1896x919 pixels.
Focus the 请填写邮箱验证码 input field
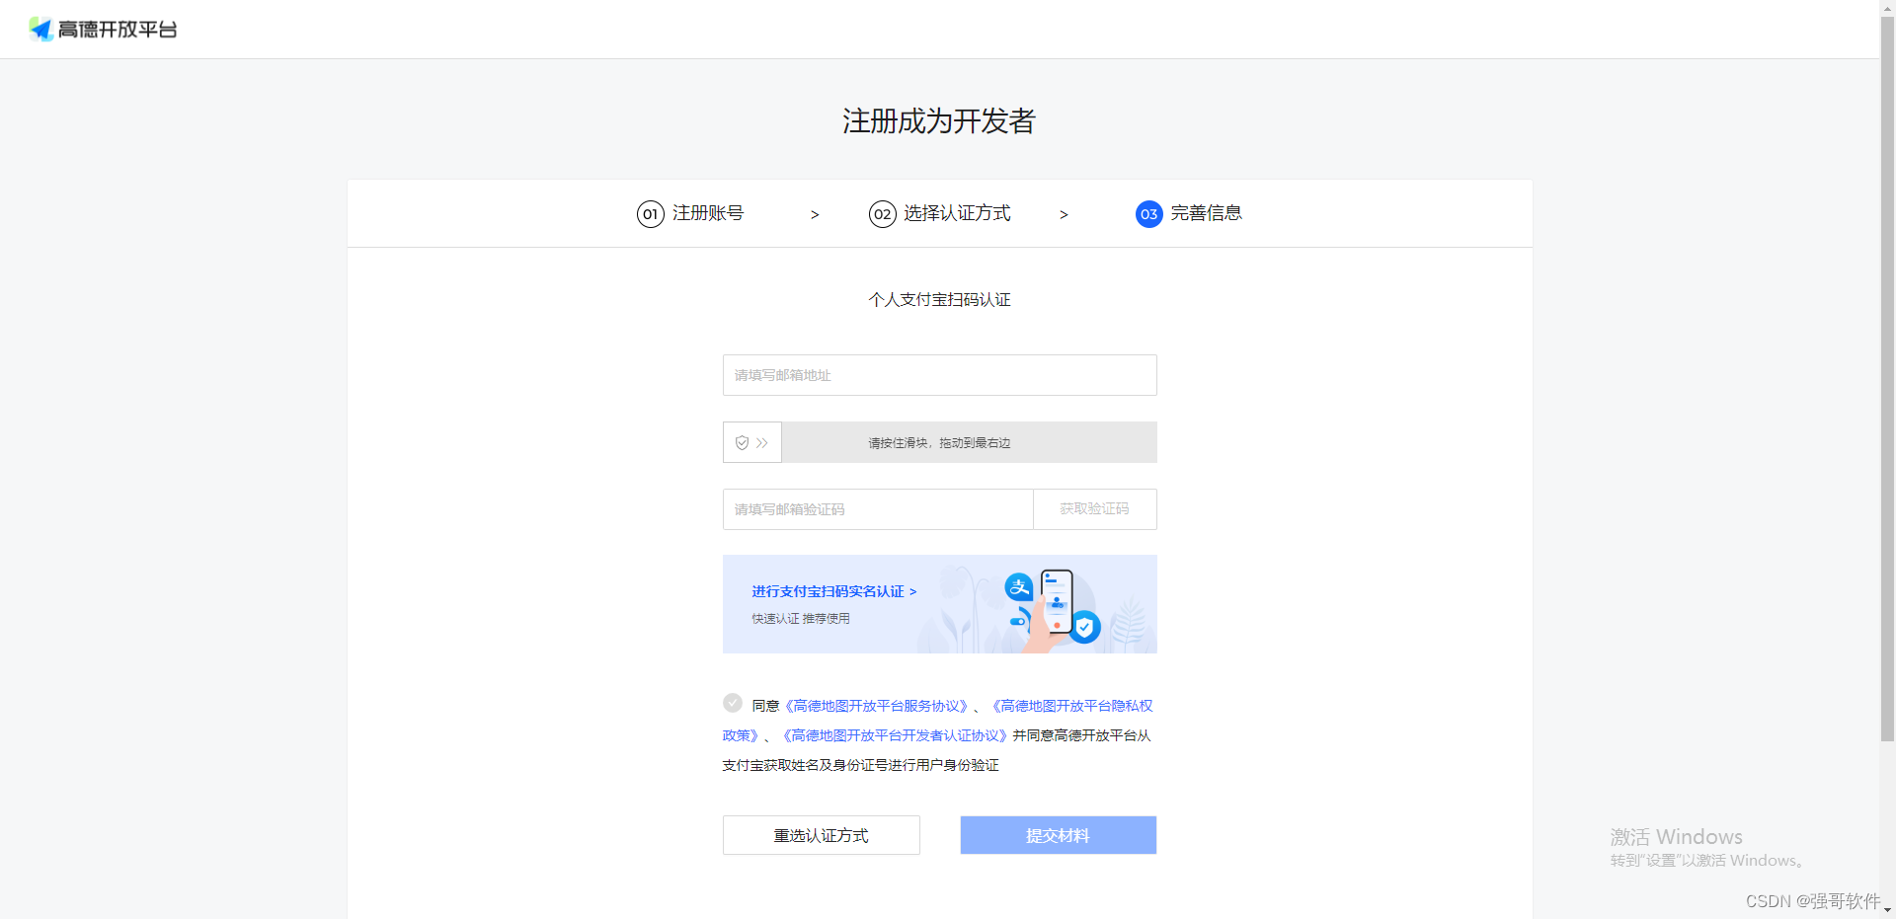tap(878, 509)
